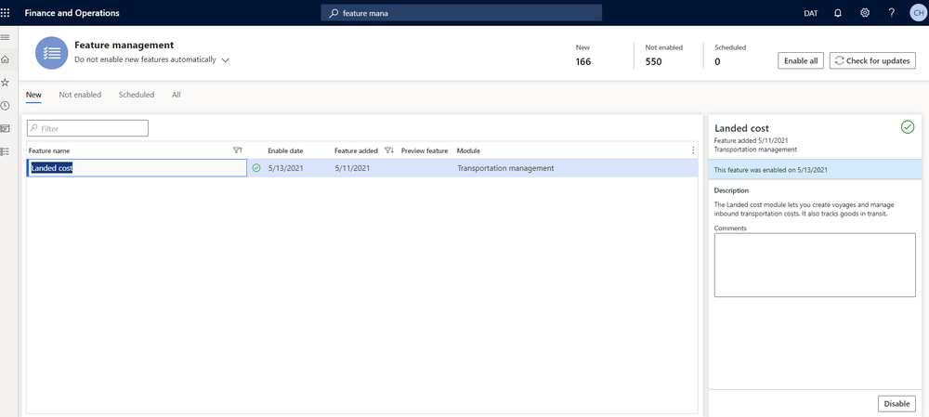Open Workspaces icon in the sidebar
The height and width of the screenshot is (417, 929).
[6, 128]
